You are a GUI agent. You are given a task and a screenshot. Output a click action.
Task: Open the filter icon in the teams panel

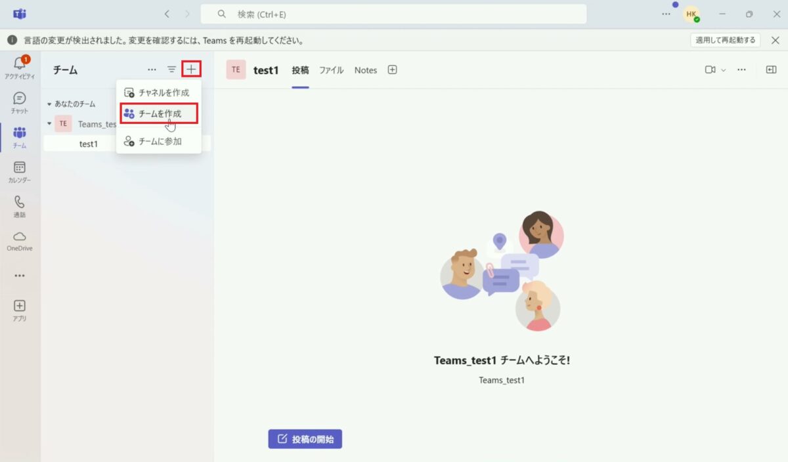coord(171,70)
